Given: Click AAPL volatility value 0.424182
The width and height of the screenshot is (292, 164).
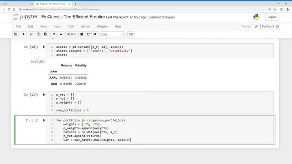Looking at the screenshot, I should point(80,78).
